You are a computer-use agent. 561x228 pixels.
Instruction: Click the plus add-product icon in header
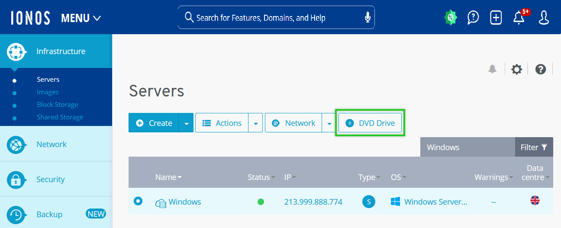pyautogui.click(x=496, y=18)
